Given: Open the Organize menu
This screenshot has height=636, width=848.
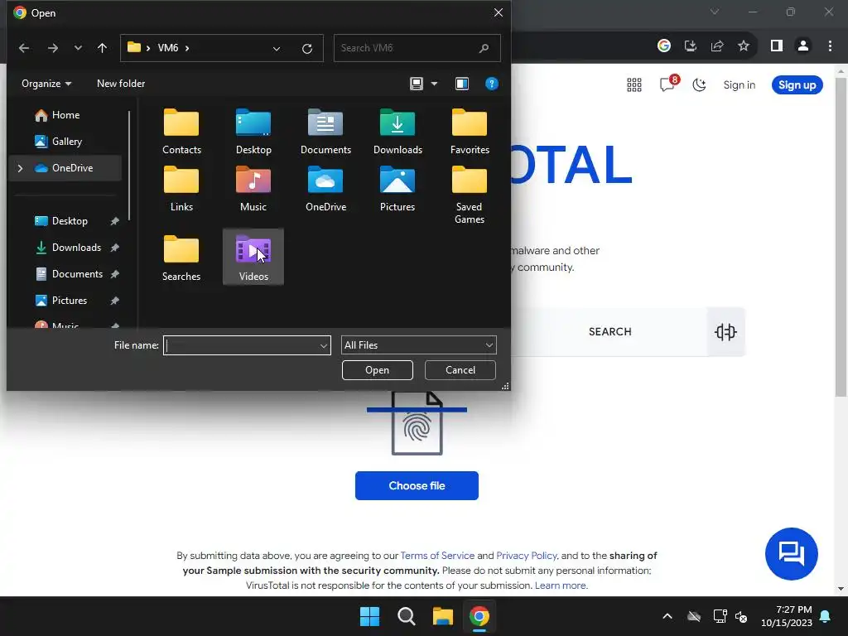Looking at the screenshot, I should coord(46,84).
